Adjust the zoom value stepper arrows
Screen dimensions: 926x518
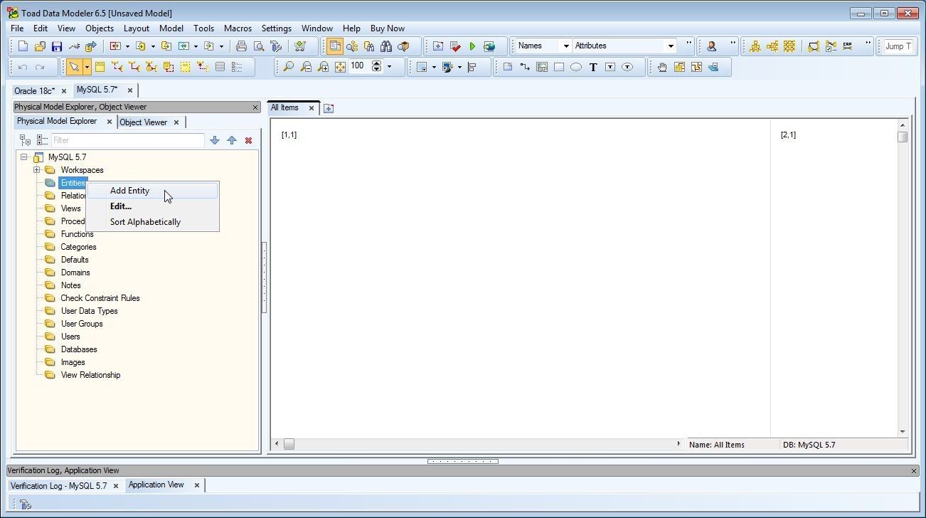point(377,66)
